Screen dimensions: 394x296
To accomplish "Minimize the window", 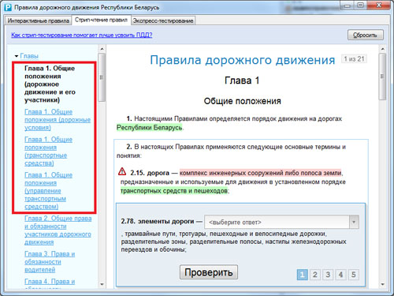I will point(348,6).
